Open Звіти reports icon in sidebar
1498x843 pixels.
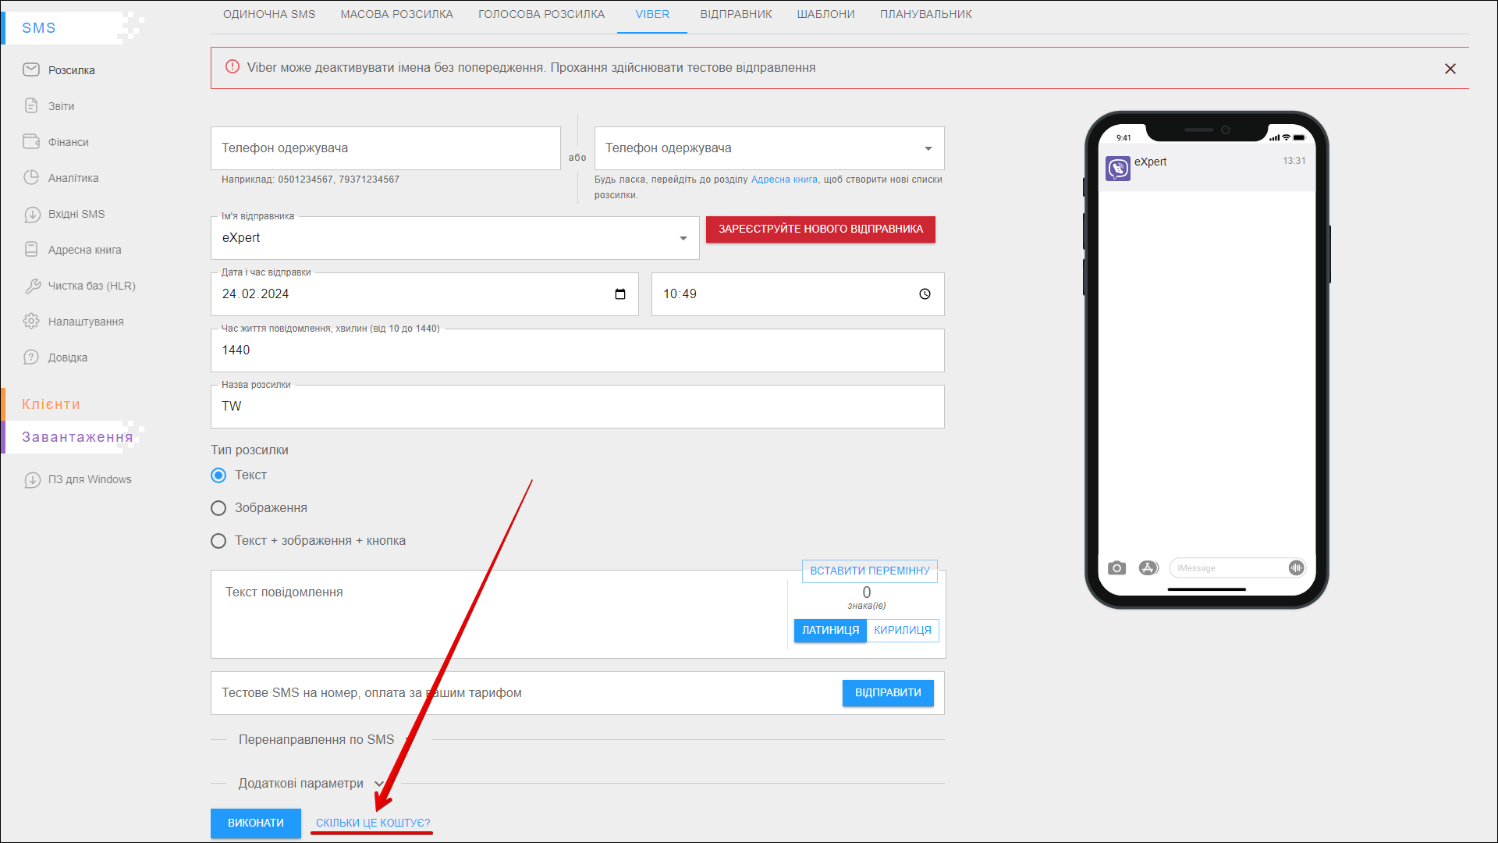pos(31,106)
